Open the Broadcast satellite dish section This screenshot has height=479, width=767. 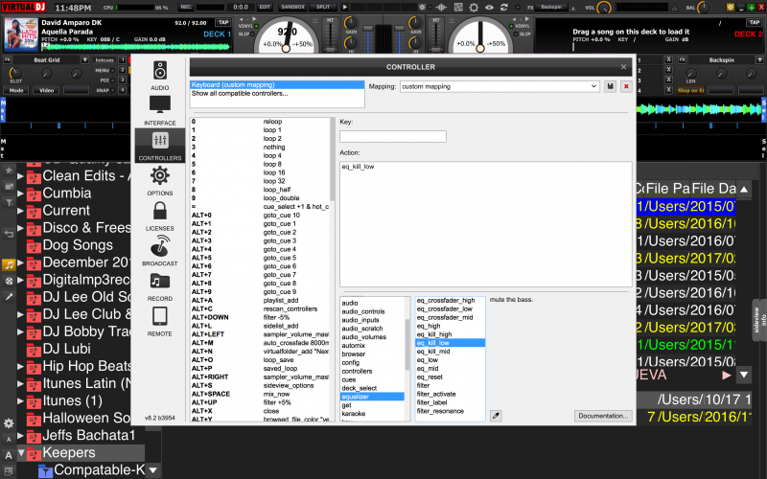(160, 251)
